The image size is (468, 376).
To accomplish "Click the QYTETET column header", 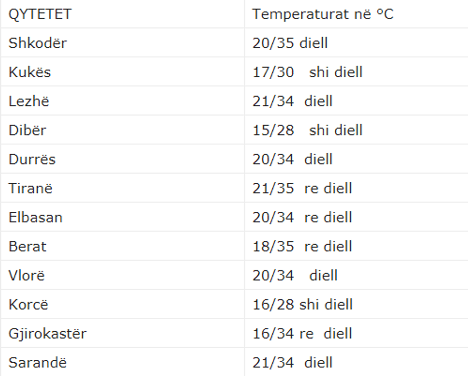I will point(40,14).
